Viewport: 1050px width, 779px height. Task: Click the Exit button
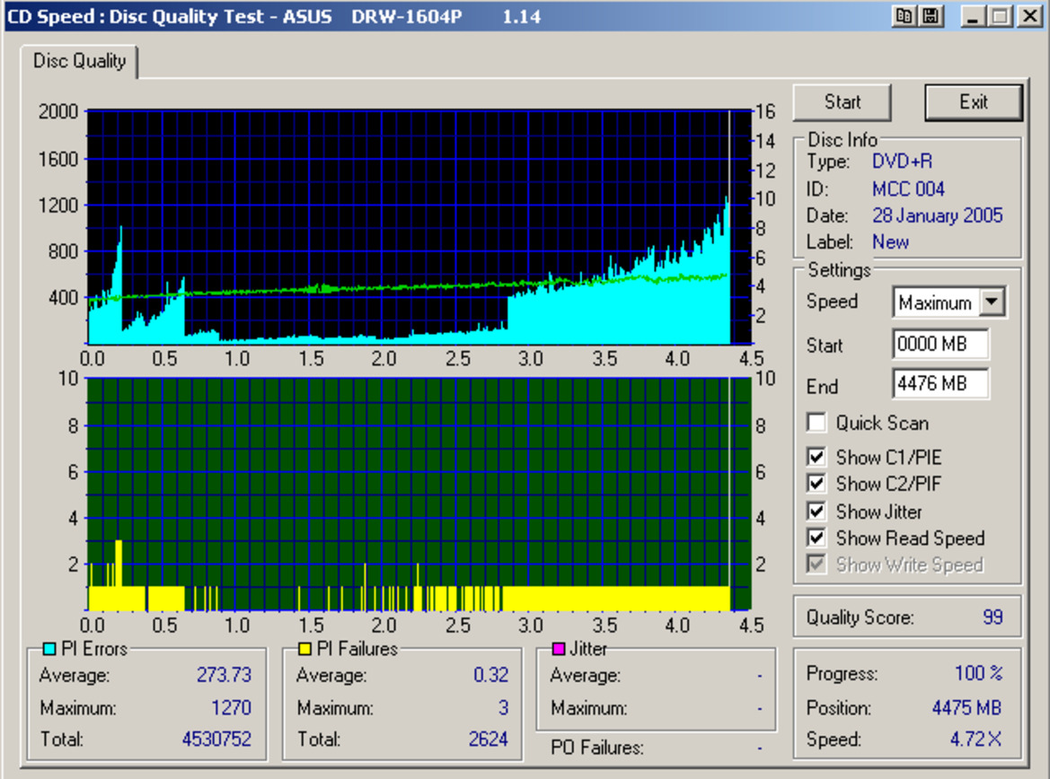tap(973, 102)
